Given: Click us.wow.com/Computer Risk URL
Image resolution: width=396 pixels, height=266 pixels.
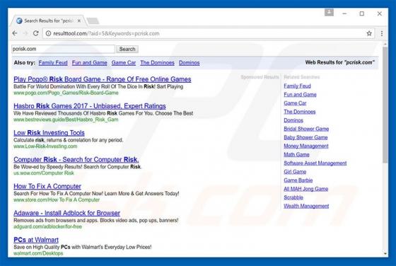Looking at the screenshot, I should coord(44,173).
